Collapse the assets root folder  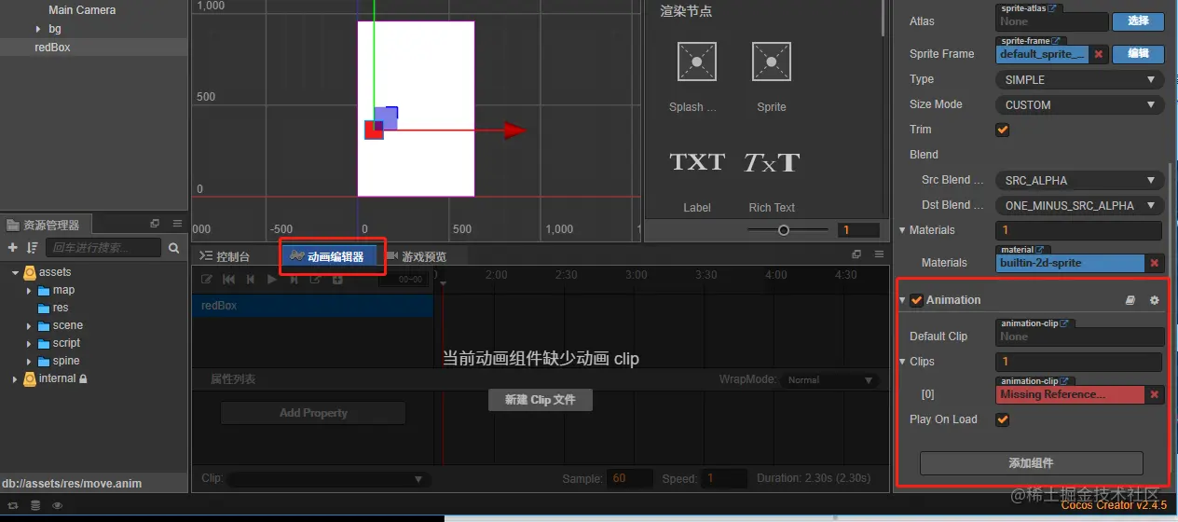pos(15,272)
